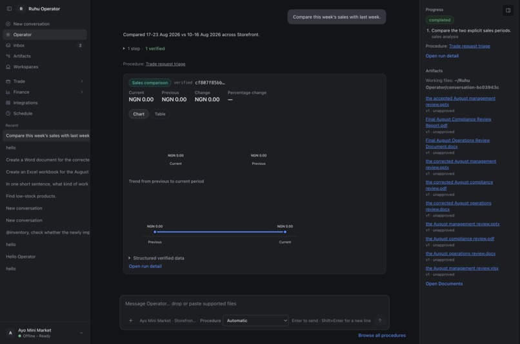Open the Inbox
520x344 pixels.
tap(45, 45)
